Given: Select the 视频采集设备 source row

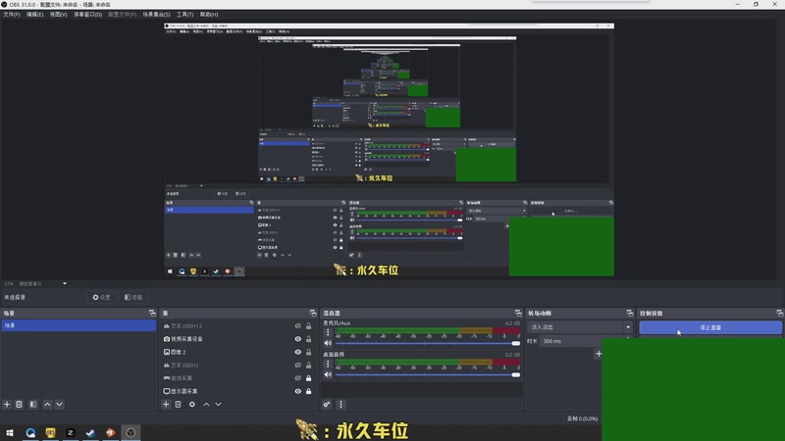Looking at the screenshot, I should click(237, 339).
